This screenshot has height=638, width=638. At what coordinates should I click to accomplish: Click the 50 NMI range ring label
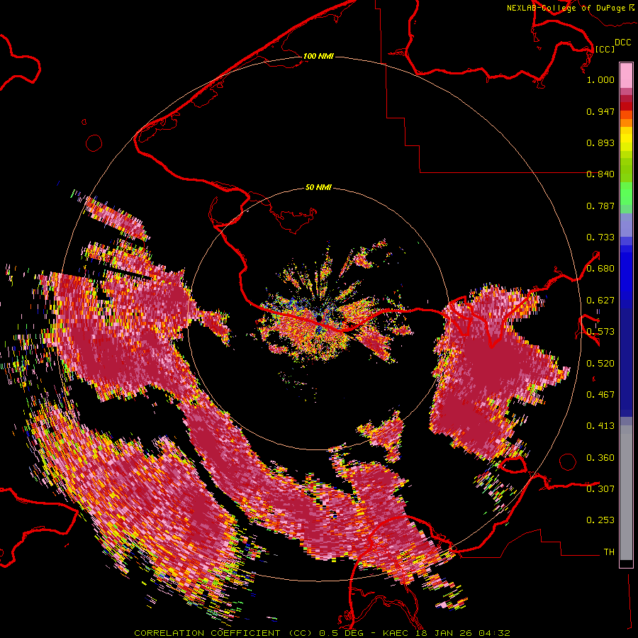(318, 188)
